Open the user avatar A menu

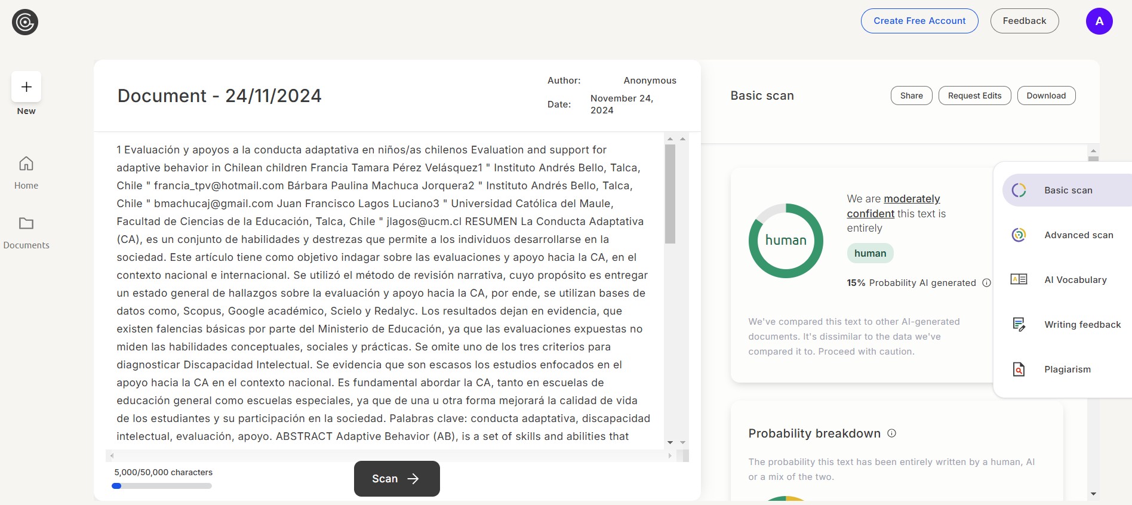1099,21
